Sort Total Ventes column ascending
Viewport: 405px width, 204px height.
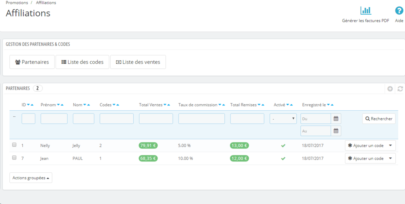168,105
